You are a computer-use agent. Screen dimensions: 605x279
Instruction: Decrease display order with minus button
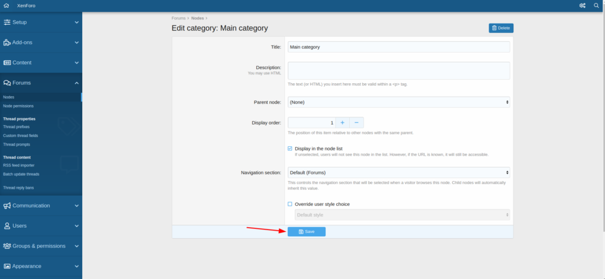pyautogui.click(x=356, y=123)
